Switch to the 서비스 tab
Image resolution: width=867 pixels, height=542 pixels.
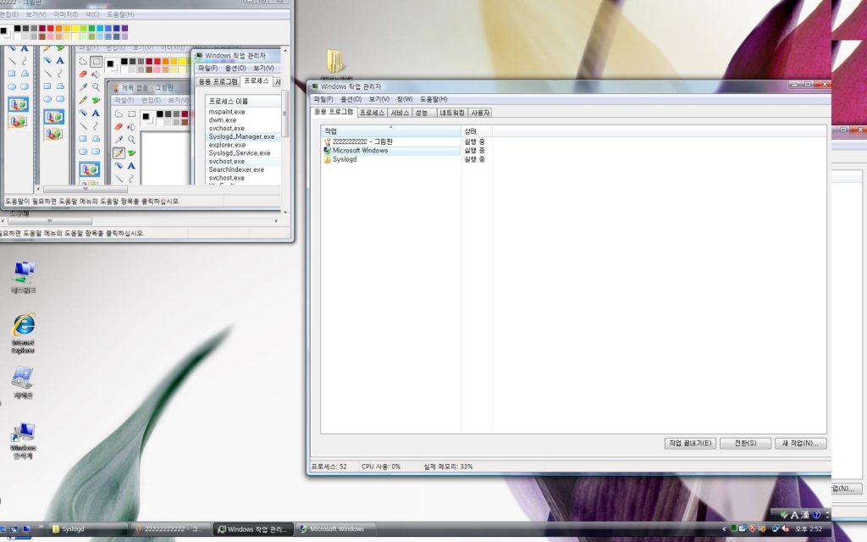[400, 113]
